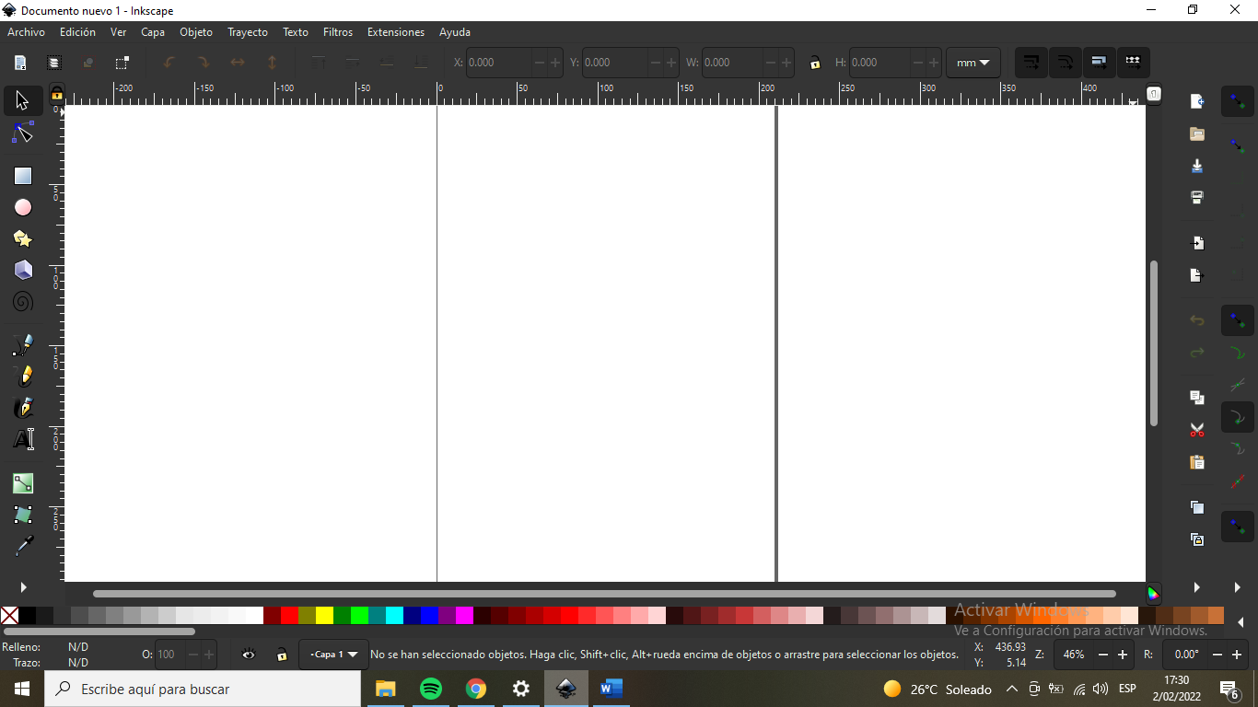
Task: Click the zoom-in plus button
Action: tap(1123, 655)
